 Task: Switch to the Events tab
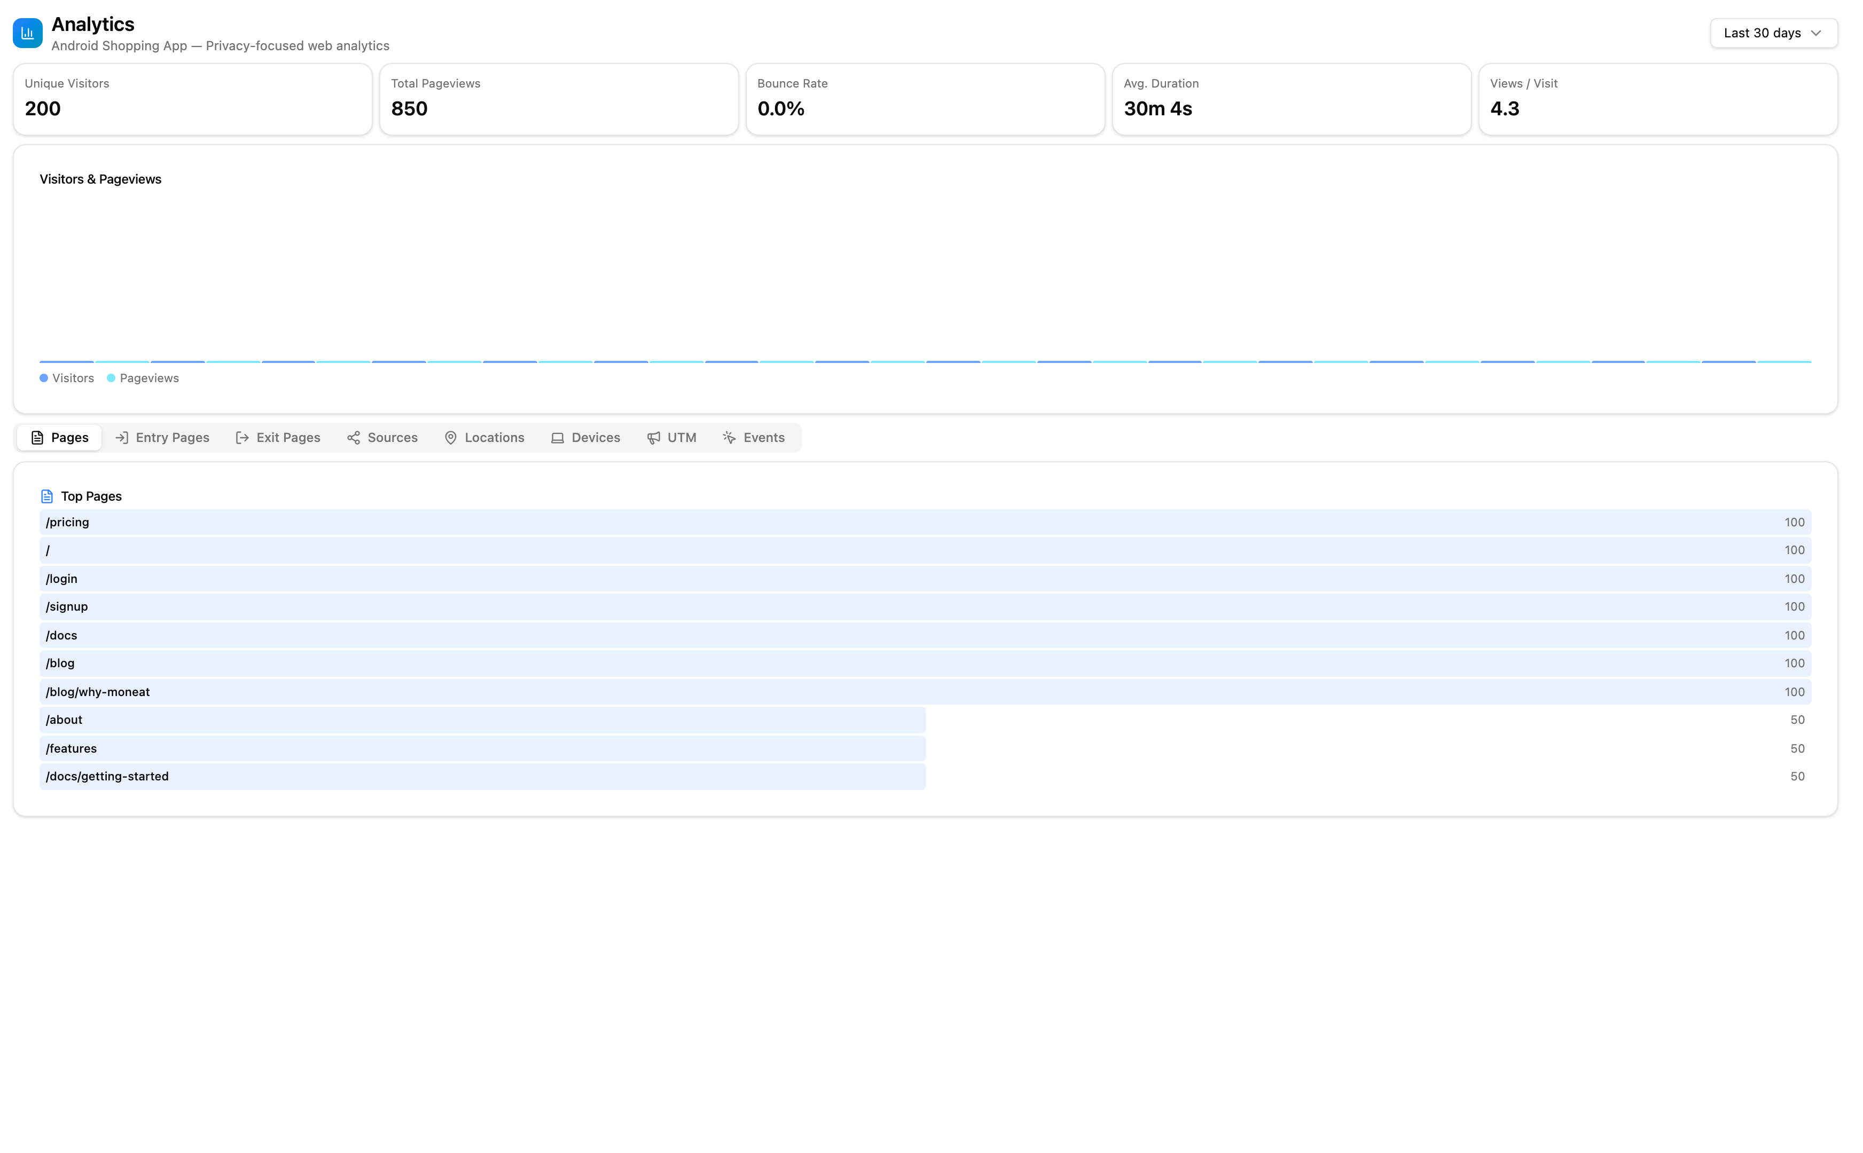tap(754, 438)
